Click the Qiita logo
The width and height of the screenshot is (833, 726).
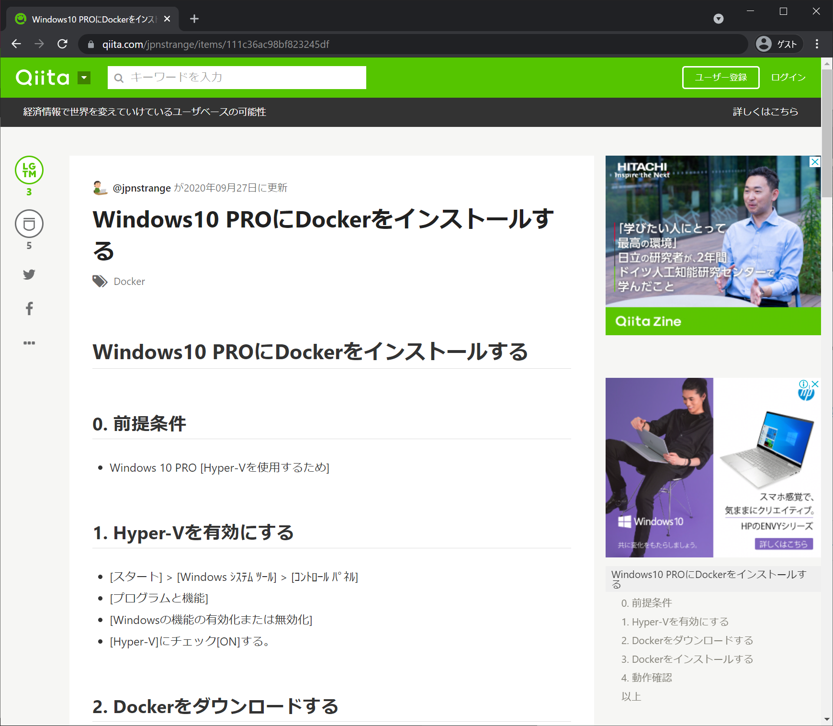click(43, 78)
